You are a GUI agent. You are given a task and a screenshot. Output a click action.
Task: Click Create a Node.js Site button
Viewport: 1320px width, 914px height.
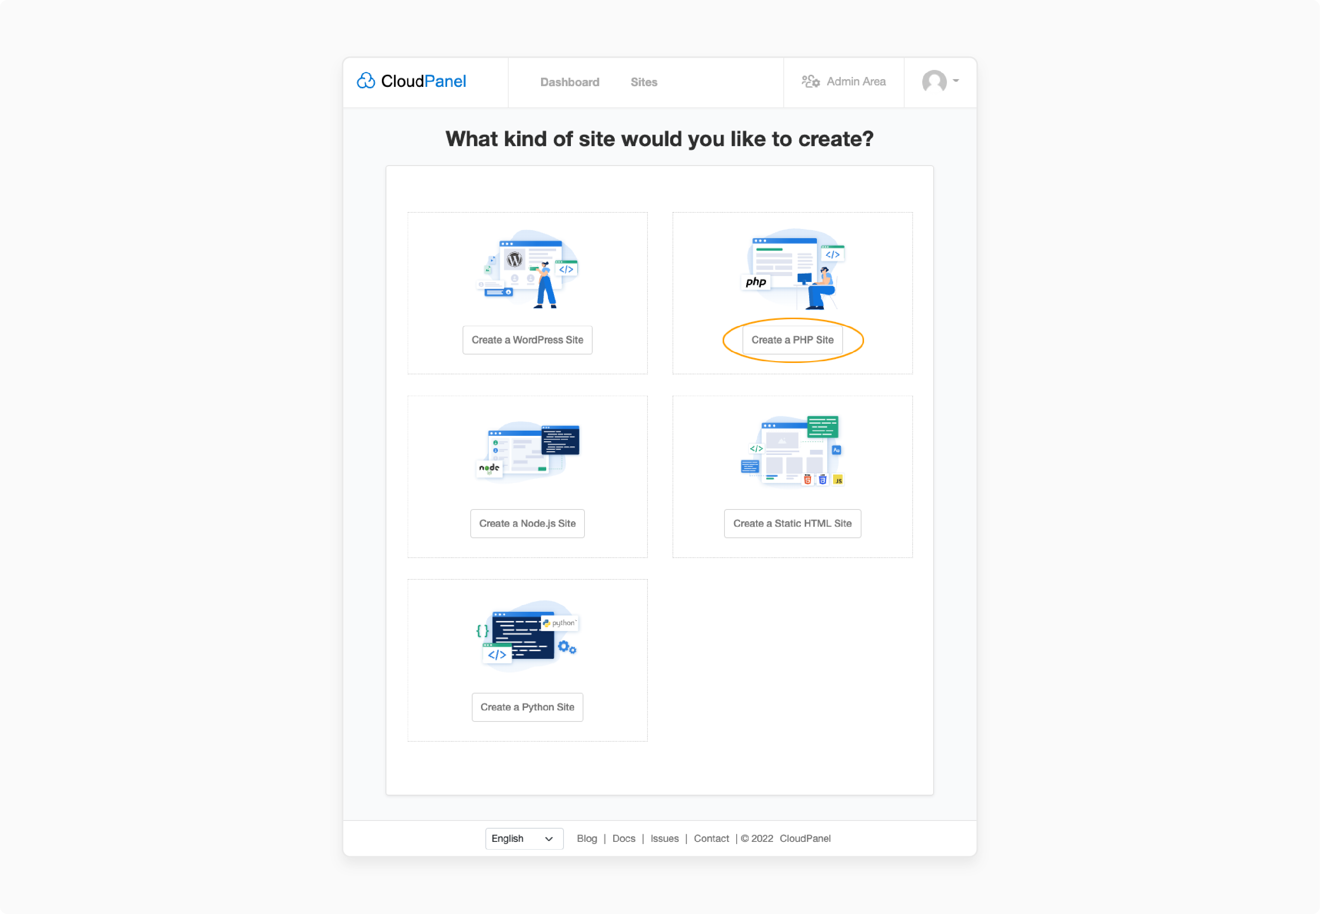point(527,523)
